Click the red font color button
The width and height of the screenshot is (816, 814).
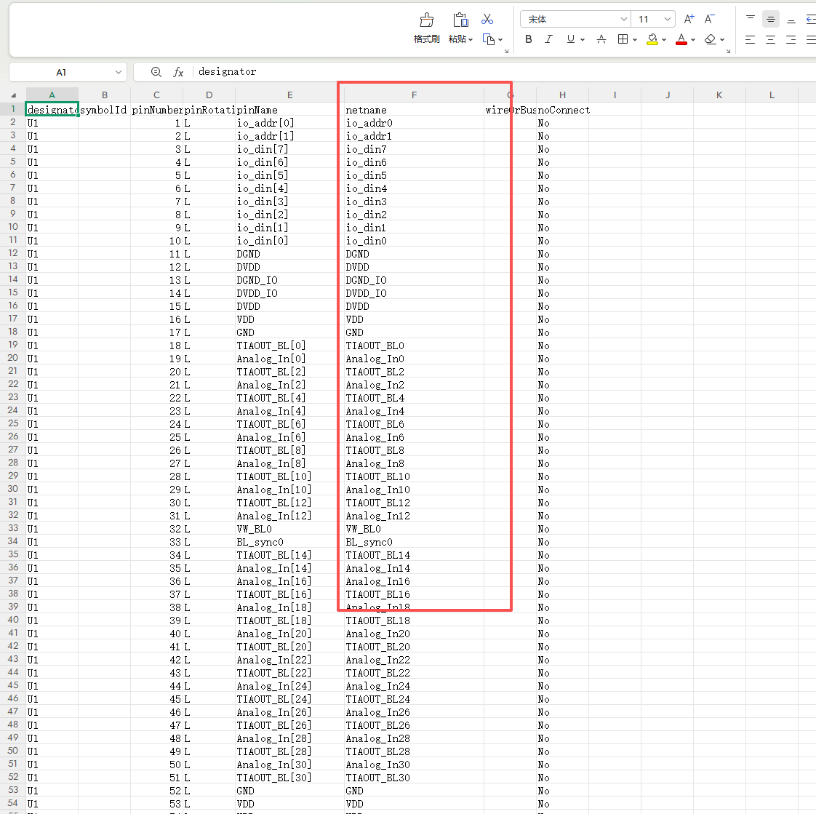[x=681, y=39]
